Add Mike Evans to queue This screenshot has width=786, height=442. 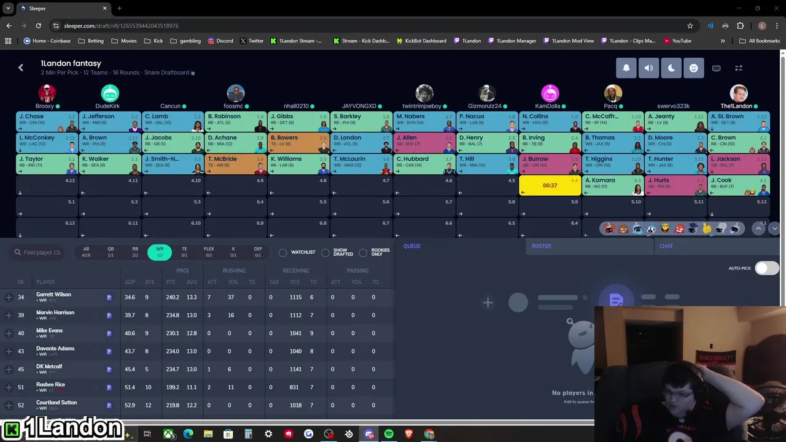pos(9,333)
